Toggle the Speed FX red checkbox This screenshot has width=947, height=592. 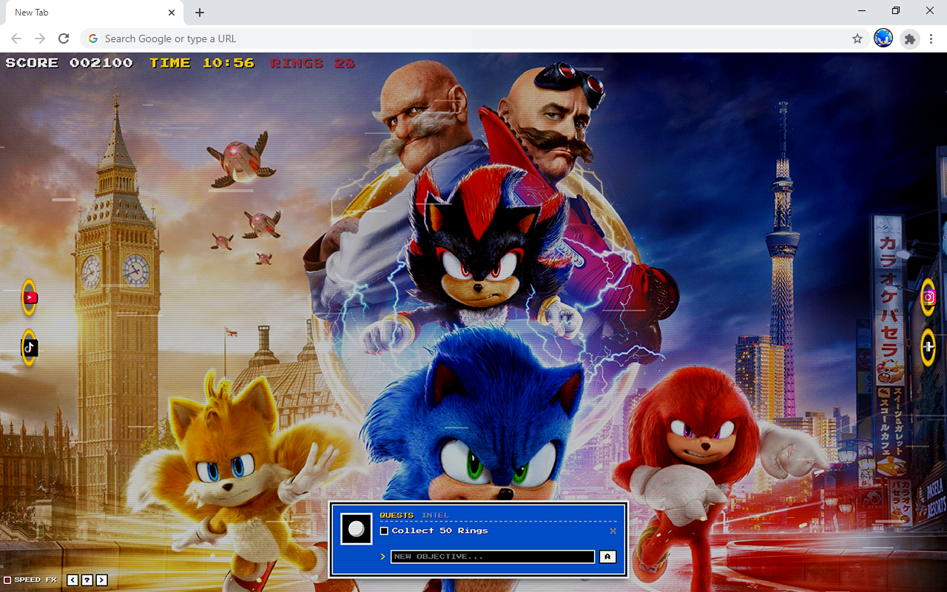pos(7,580)
